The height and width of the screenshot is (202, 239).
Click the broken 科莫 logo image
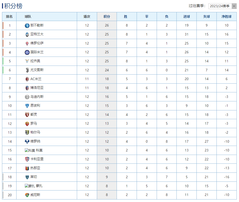[30, 150]
